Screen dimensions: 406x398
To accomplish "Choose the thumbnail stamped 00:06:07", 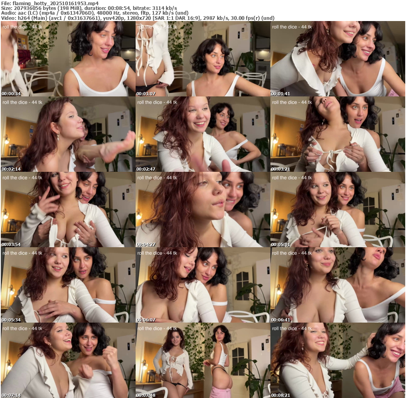I will 203,285.
